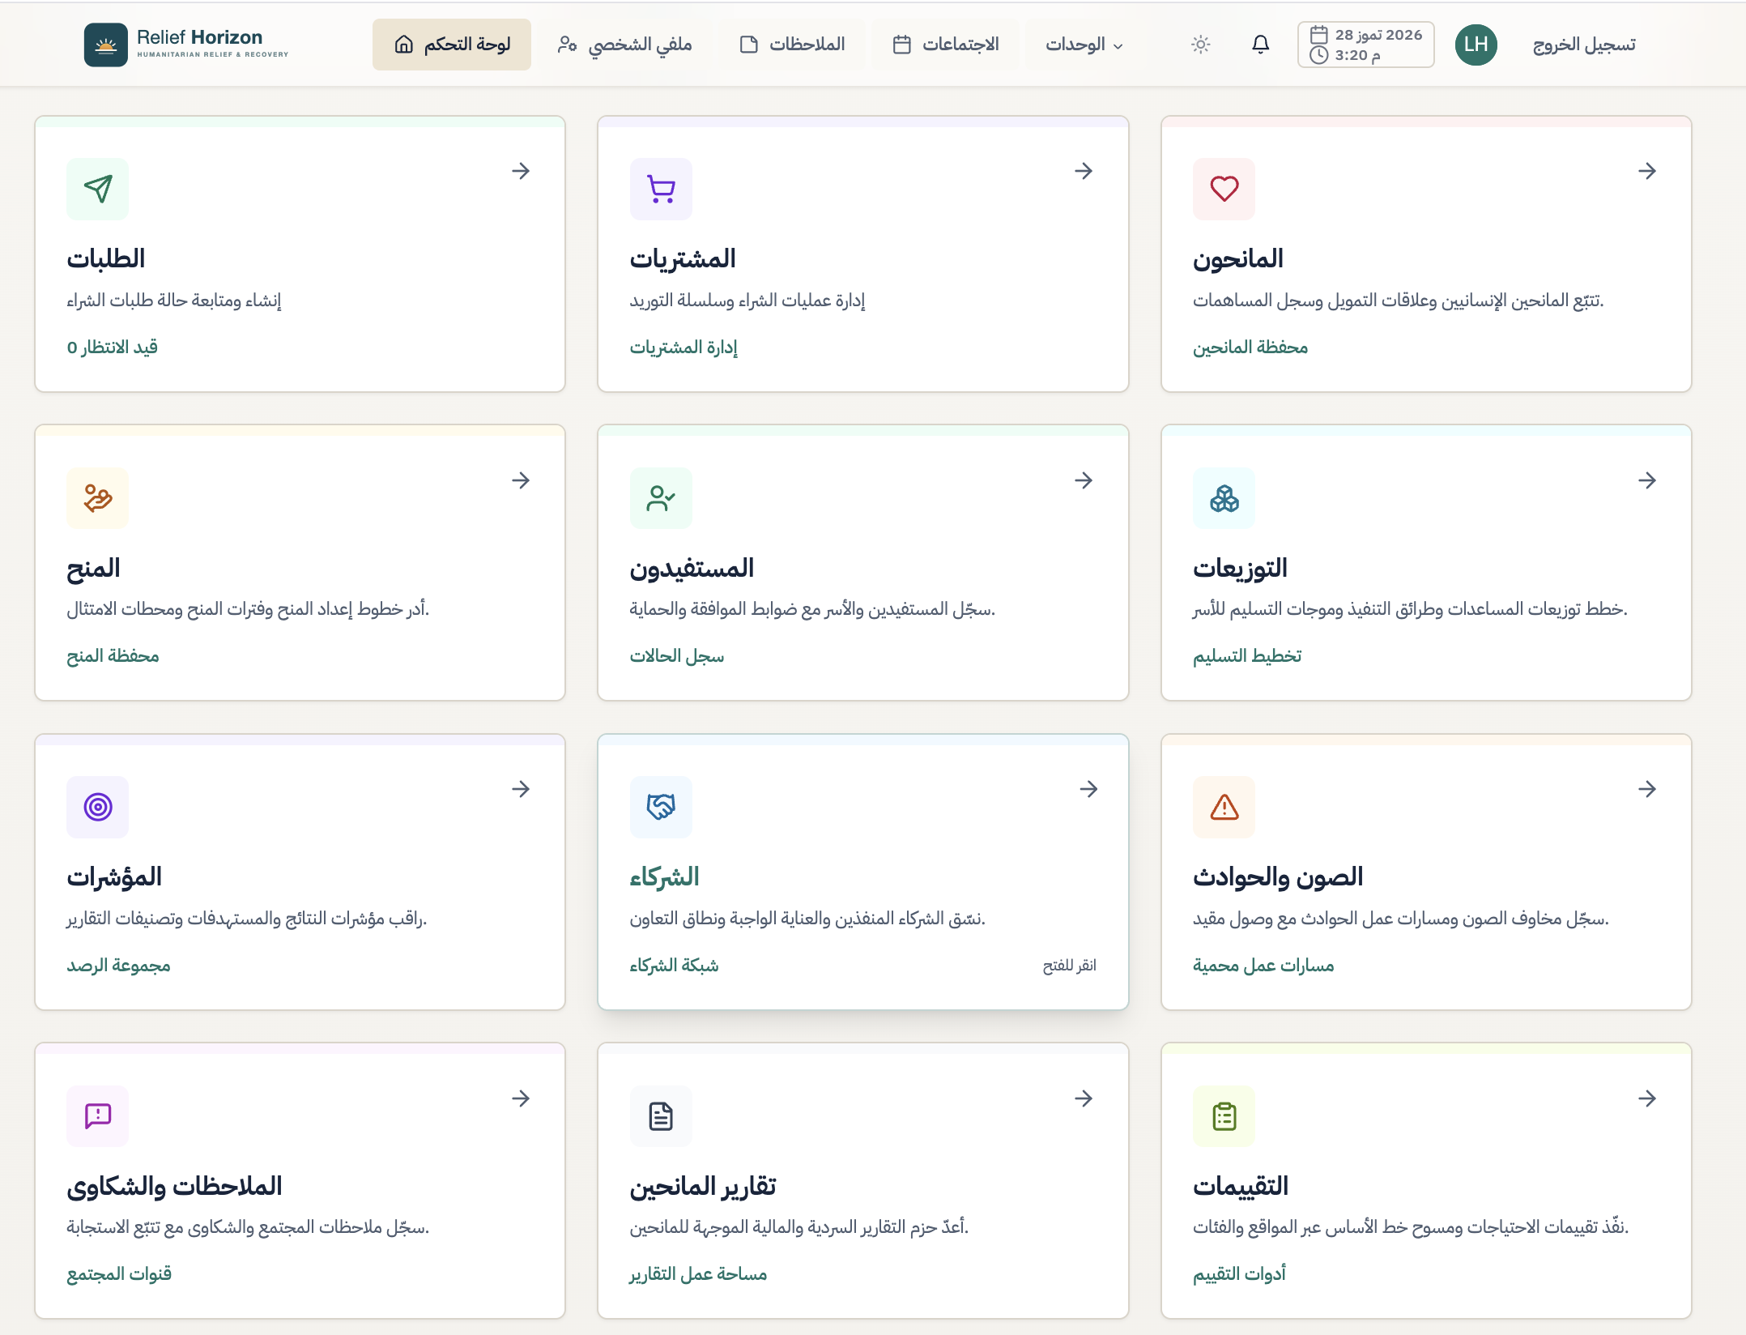Click the shopping cart icon for المشتريات

coord(661,189)
